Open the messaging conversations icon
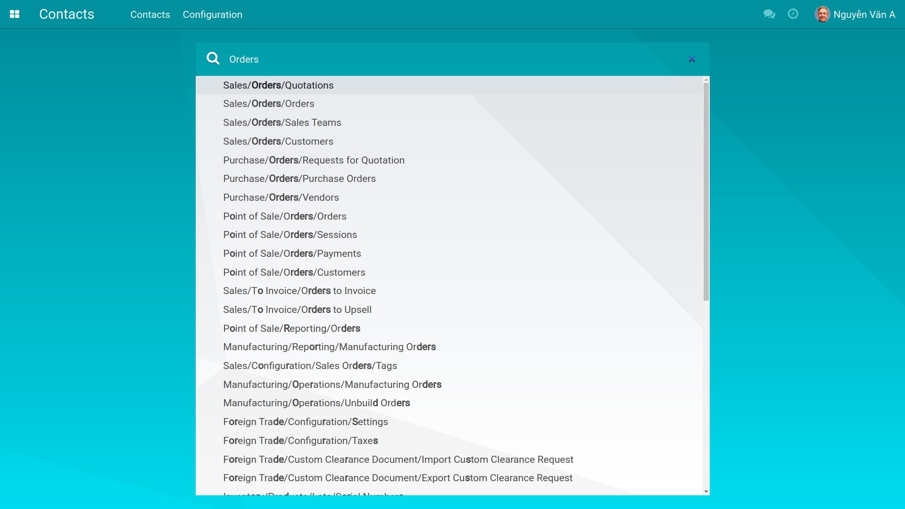The image size is (905, 509). pyautogui.click(x=769, y=14)
